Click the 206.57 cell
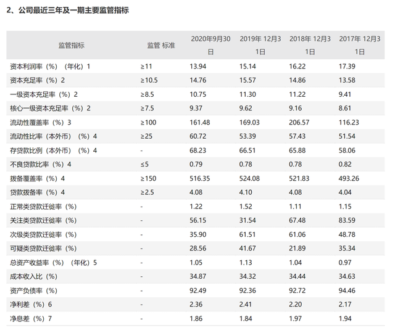Screen dimensions: 395x333 tap(299, 123)
